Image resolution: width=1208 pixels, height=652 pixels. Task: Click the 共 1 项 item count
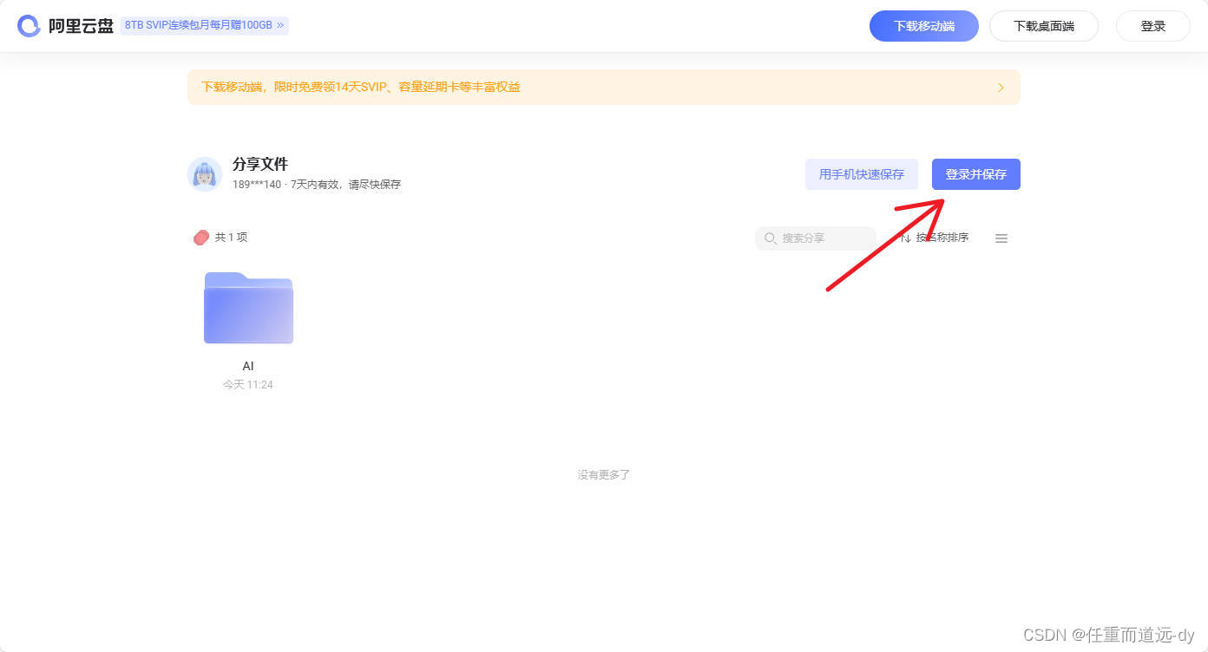tap(231, 238)
